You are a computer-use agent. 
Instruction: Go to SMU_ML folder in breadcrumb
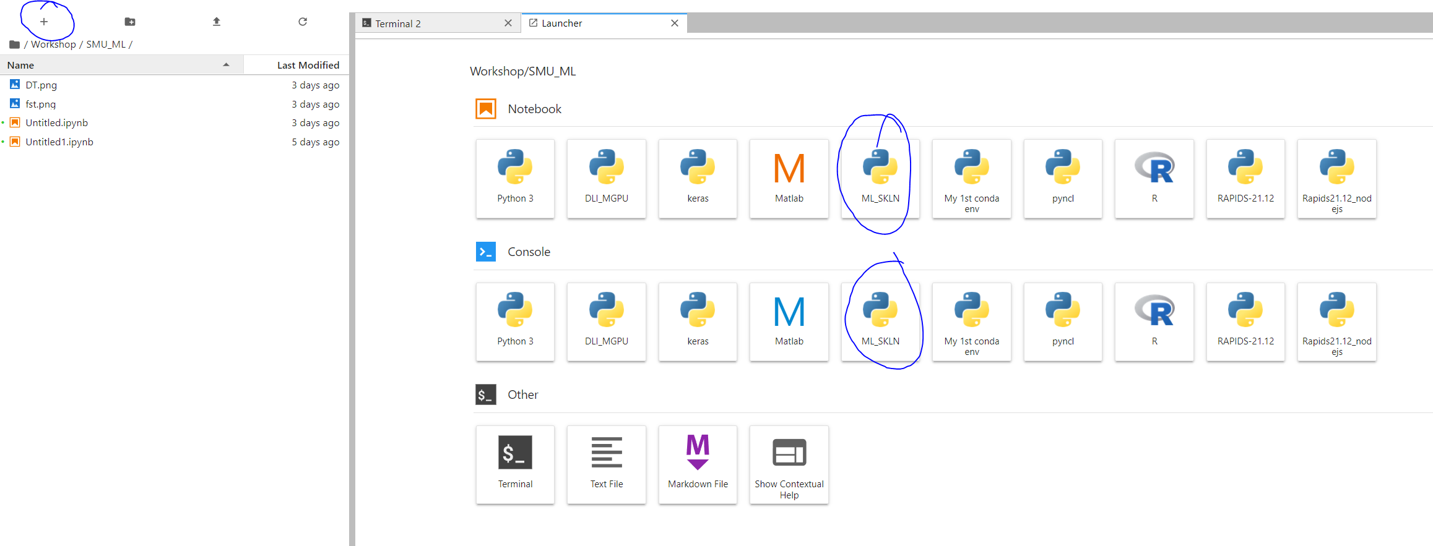[x=106, y=45]
